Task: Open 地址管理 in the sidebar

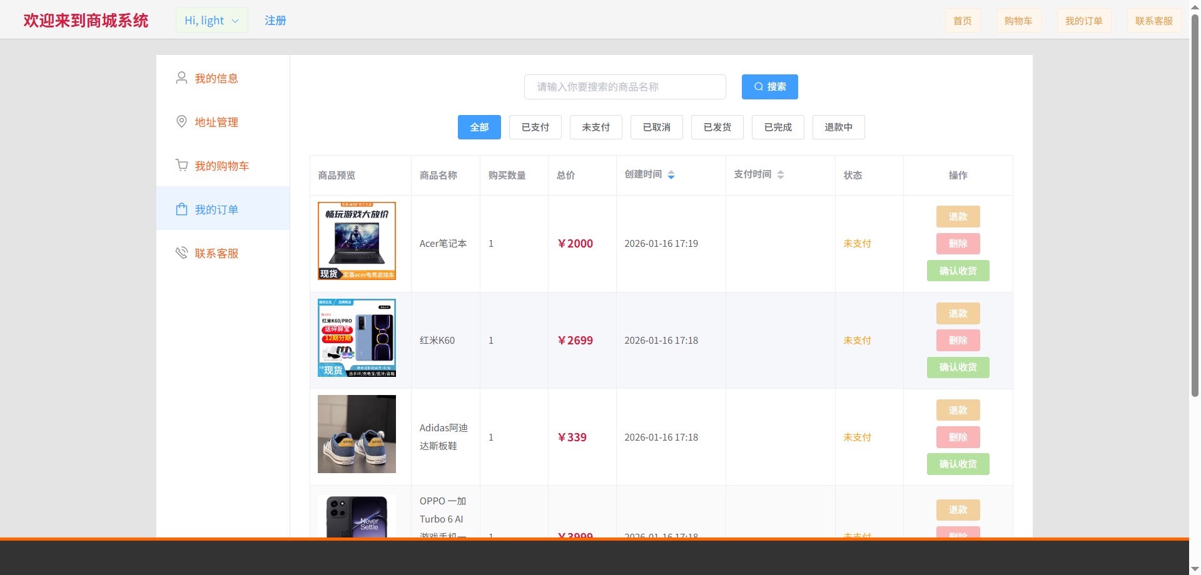Action: click(223, 122)
